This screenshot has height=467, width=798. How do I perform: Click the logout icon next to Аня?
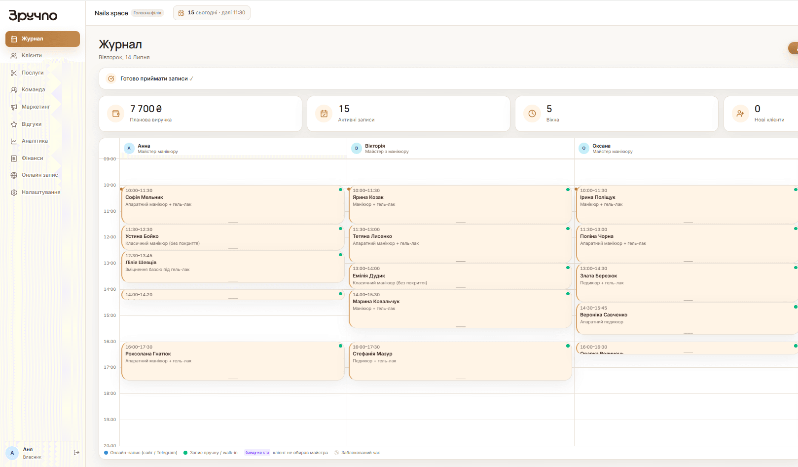76,453
